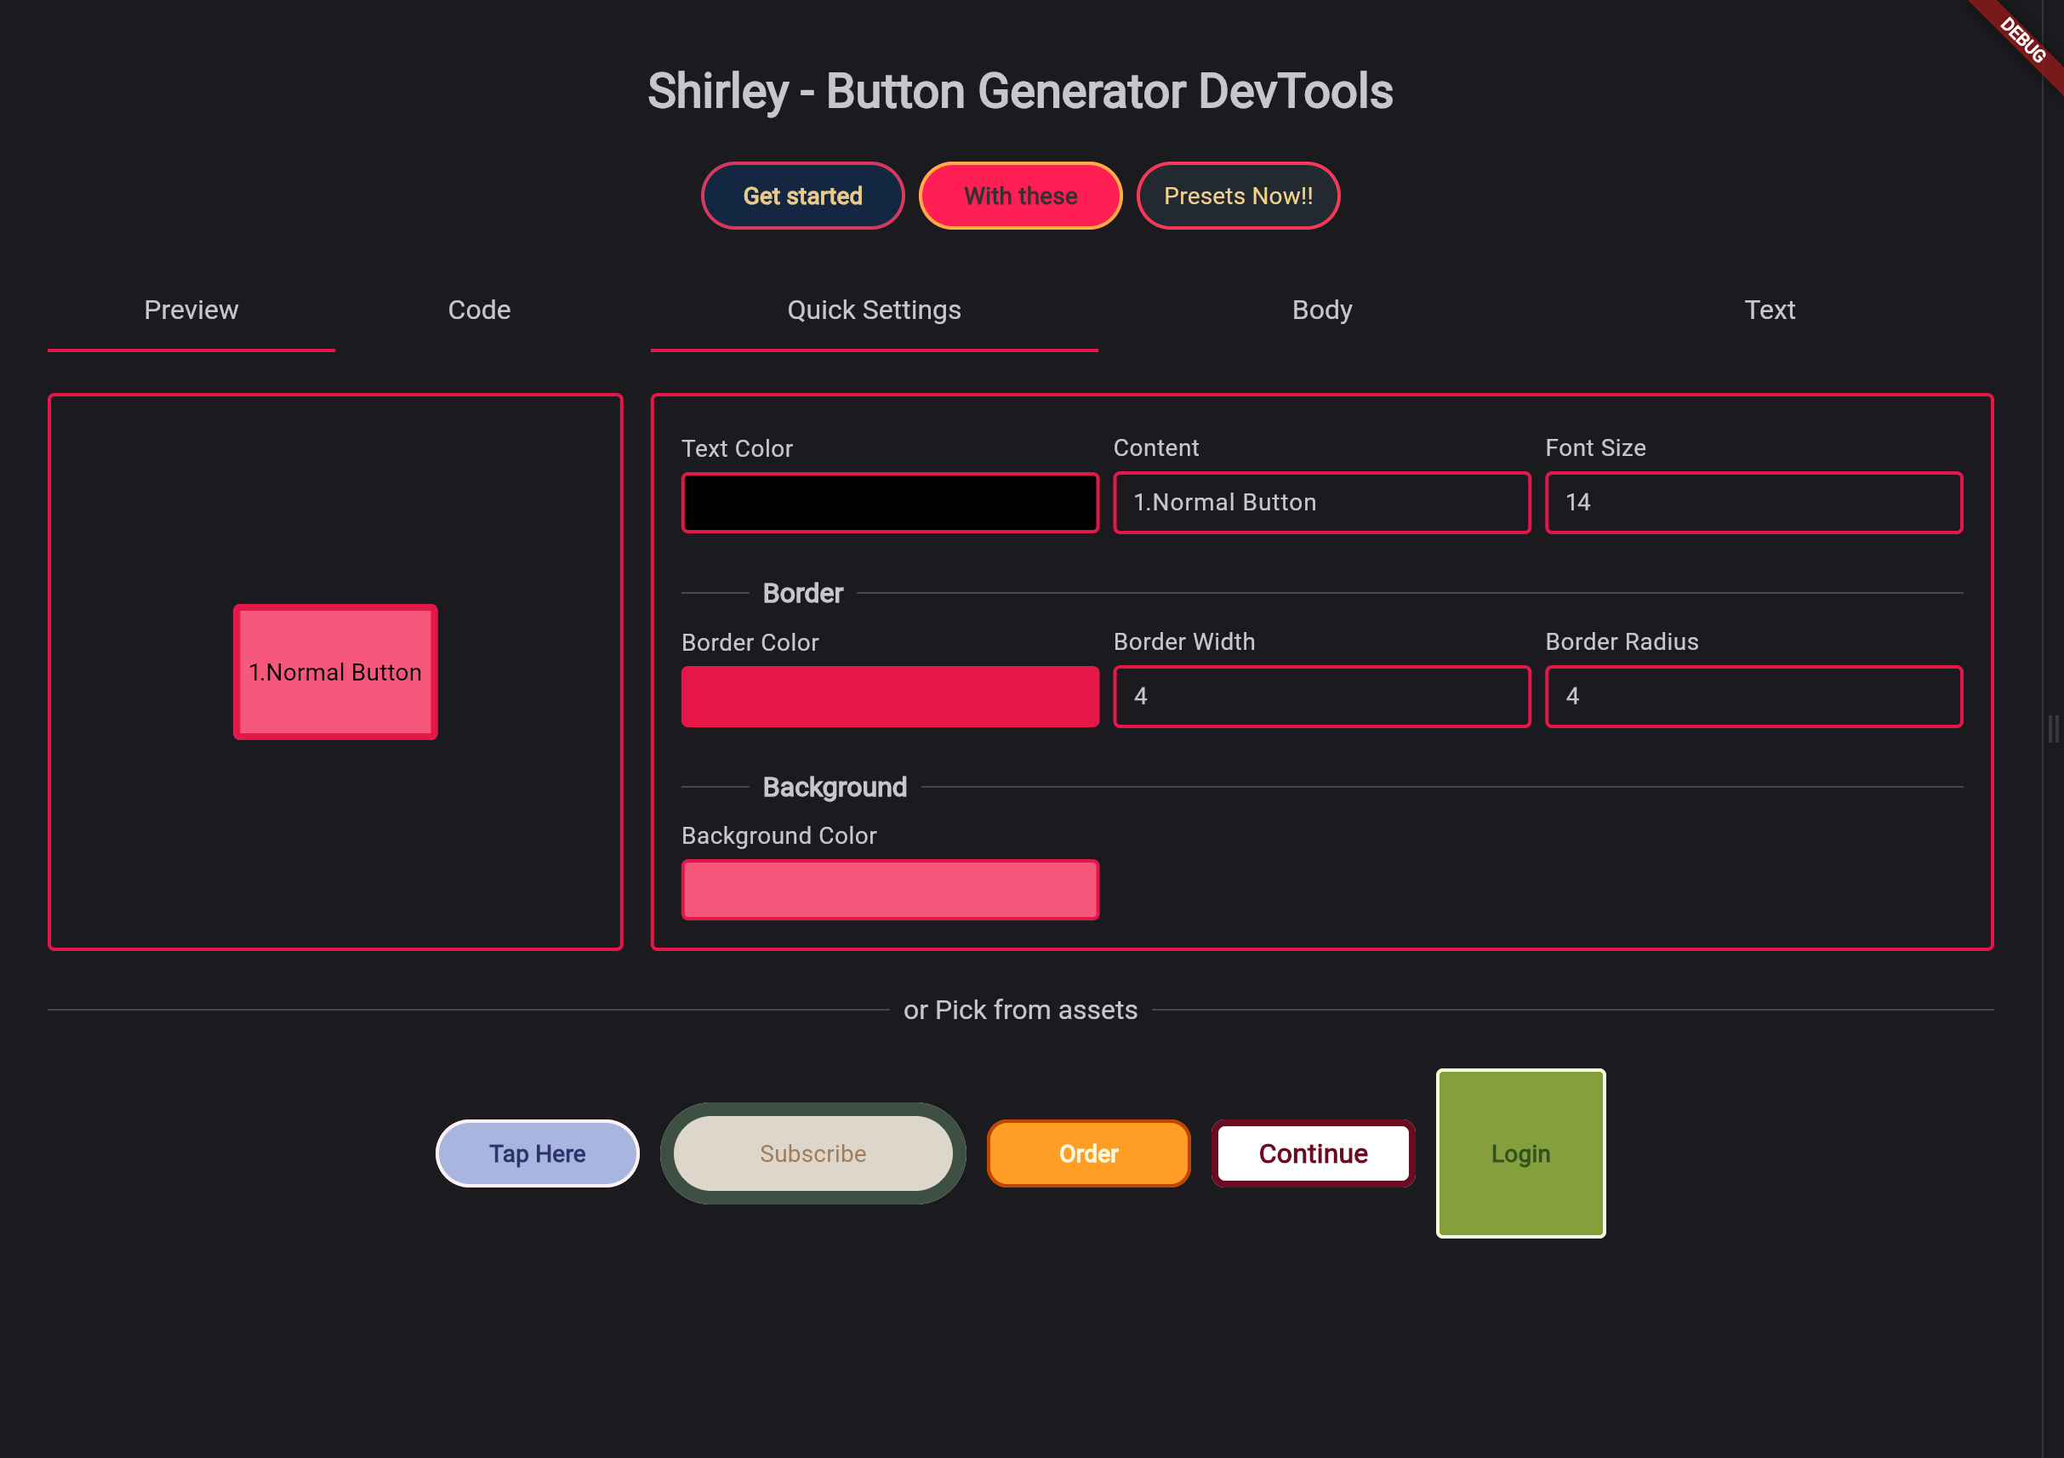Select the Continue asset button
Screen dimensions: 2064x1458
[x=1313, y=1153]
